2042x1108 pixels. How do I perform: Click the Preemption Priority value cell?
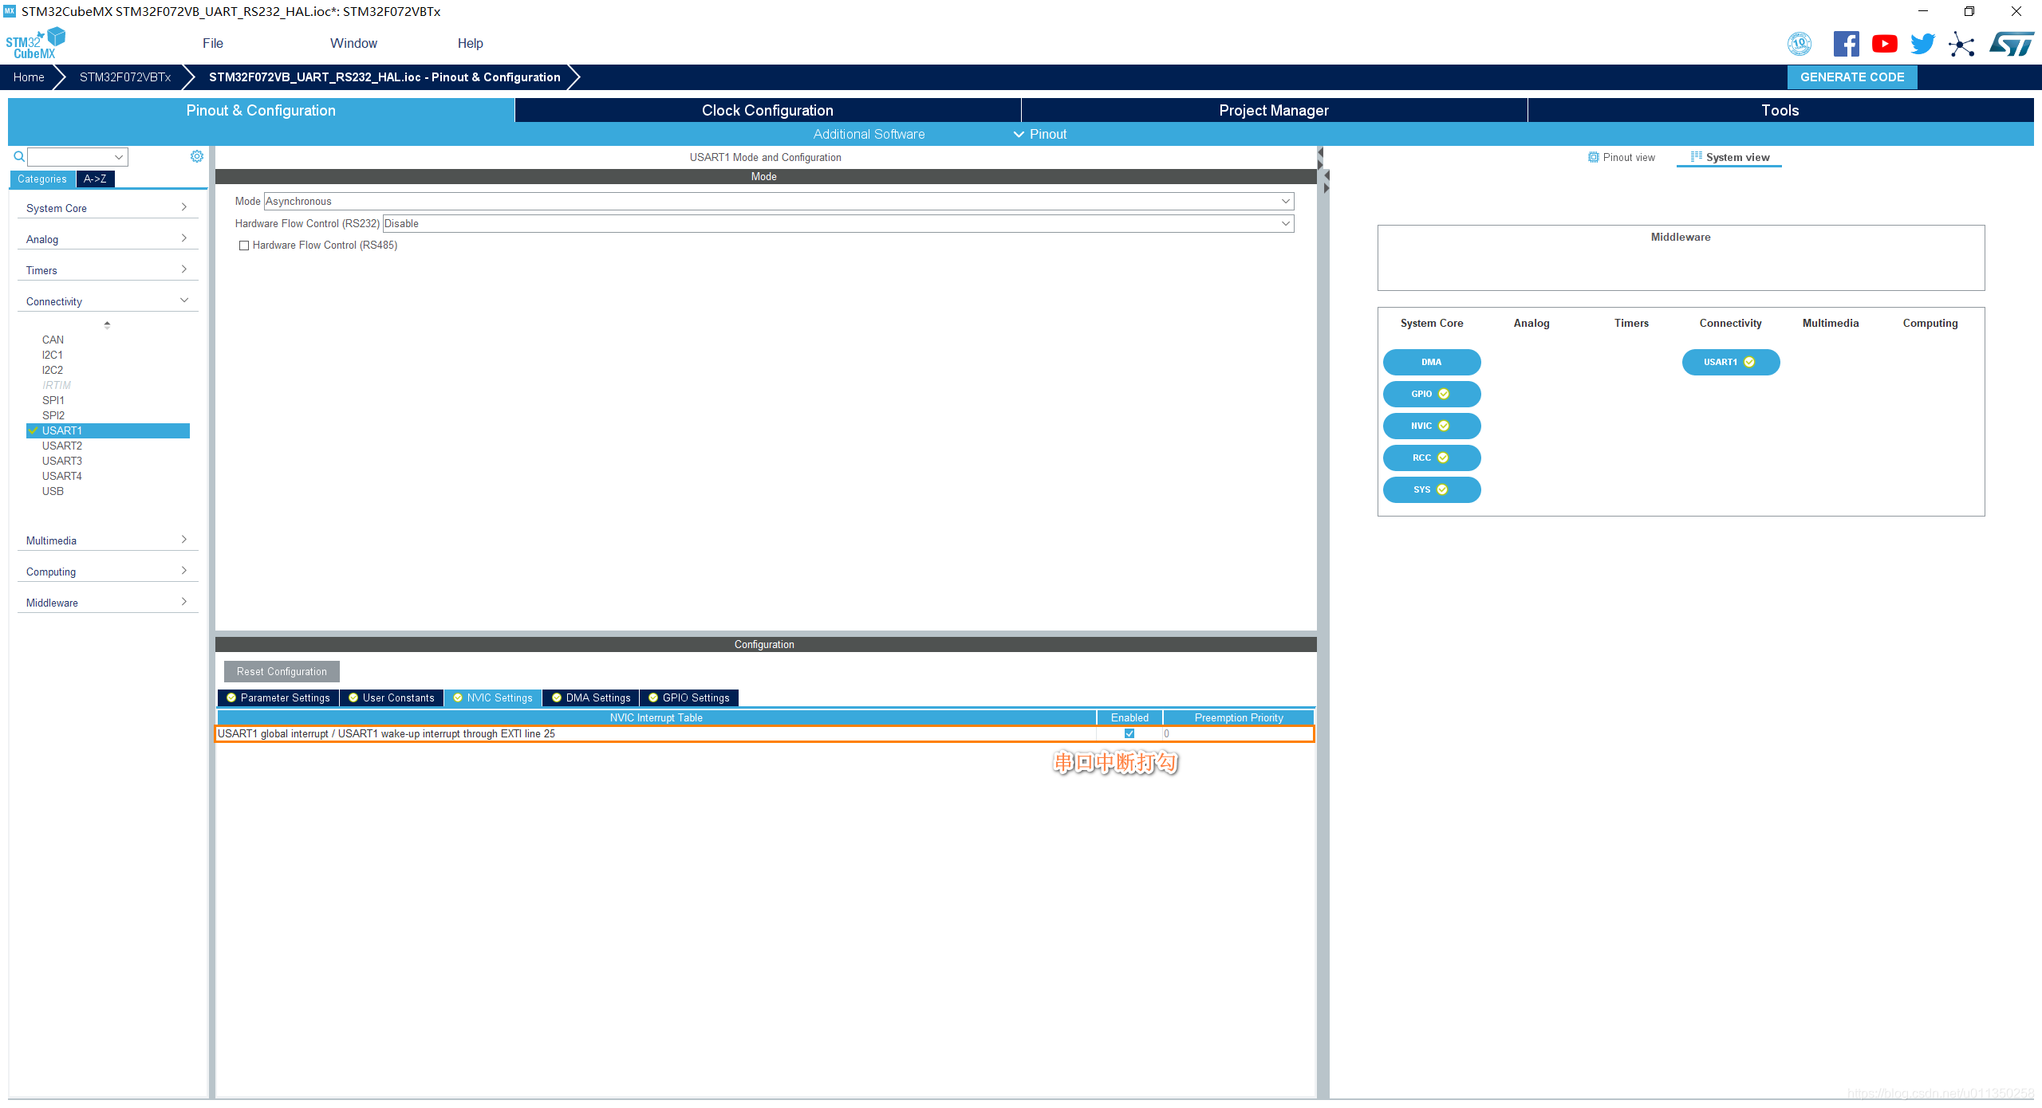pyautogui.click(x=1238, y=733)
